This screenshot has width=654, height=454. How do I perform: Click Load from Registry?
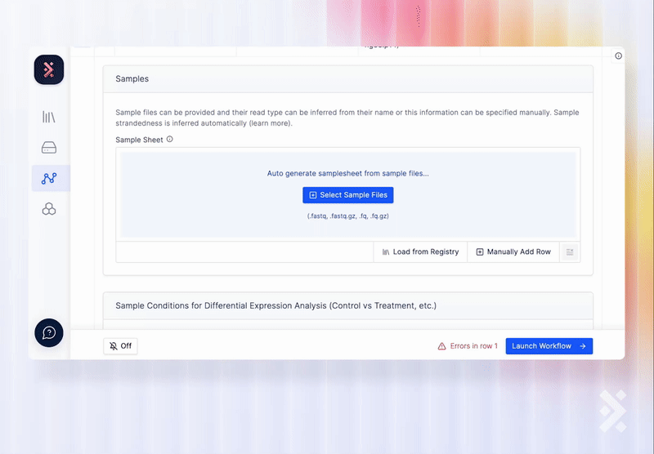click(x=420, y=252)
